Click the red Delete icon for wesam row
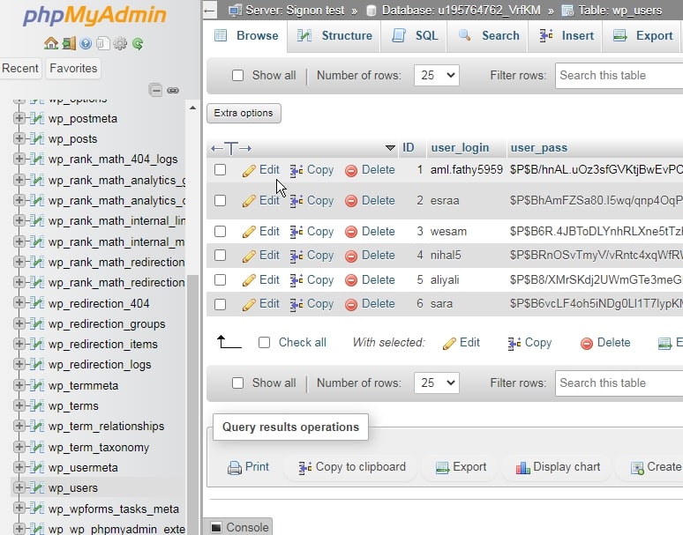Screen dimensions: 683x535 tap(351, 232)
